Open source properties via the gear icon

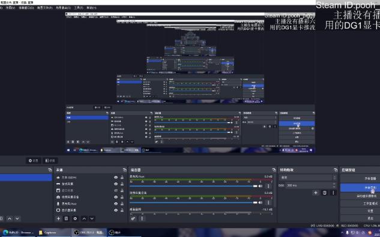tap(75, 218)
